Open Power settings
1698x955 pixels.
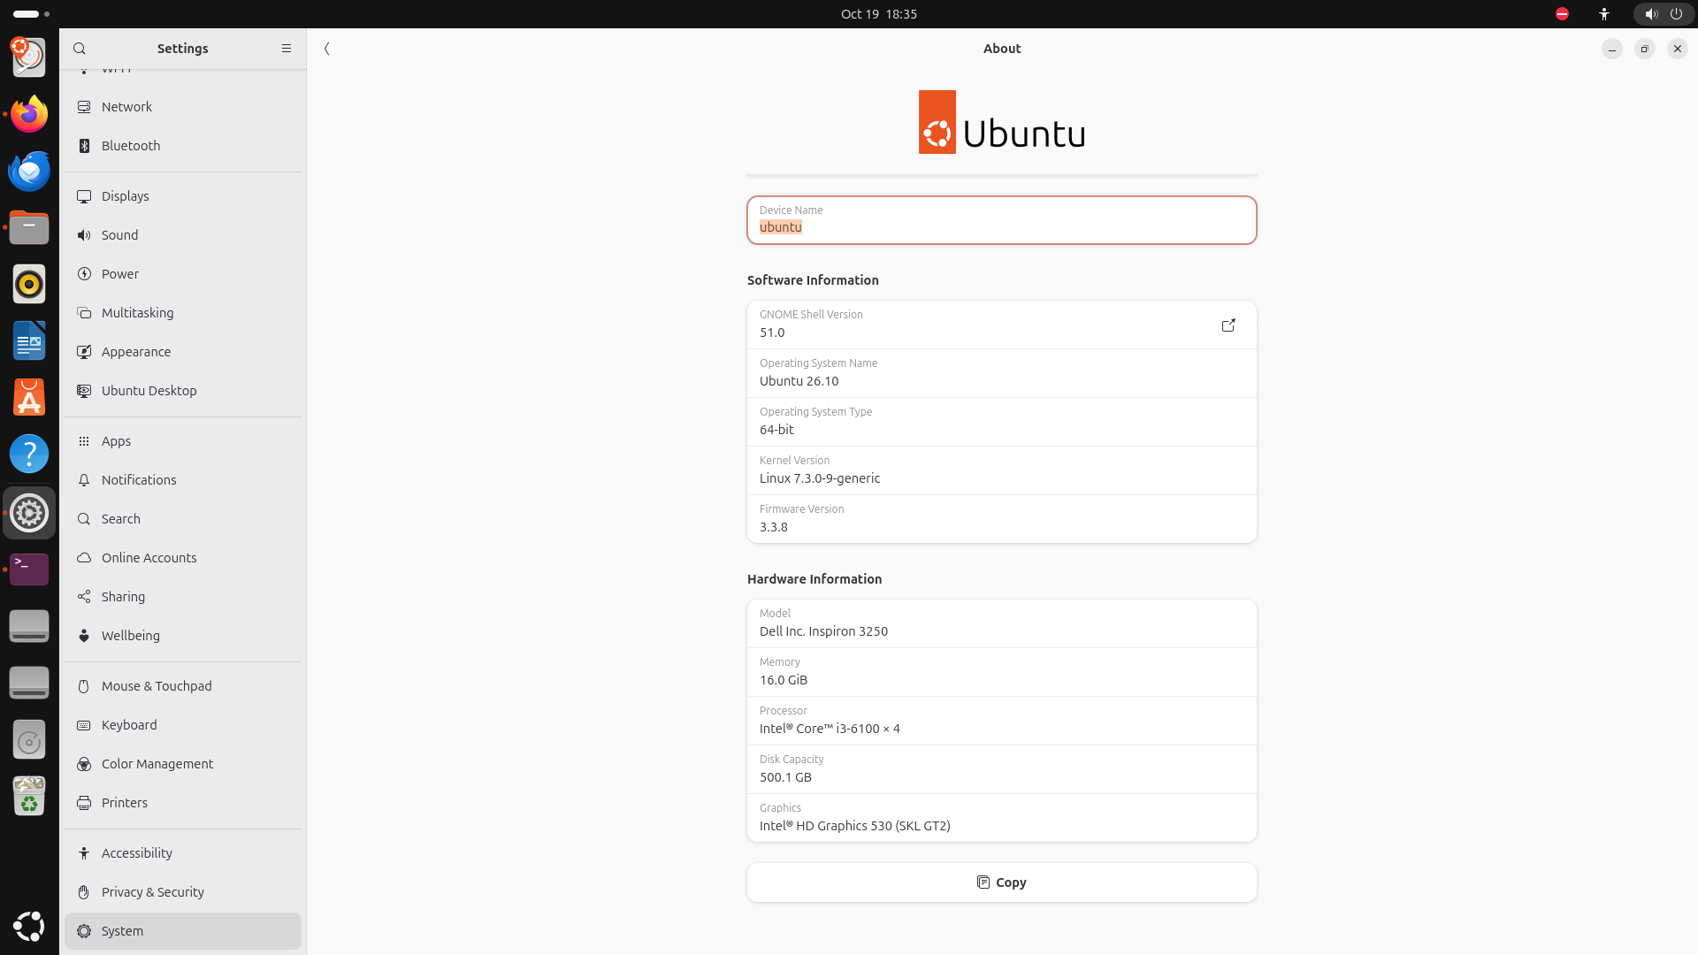click(x=183, y=274)
